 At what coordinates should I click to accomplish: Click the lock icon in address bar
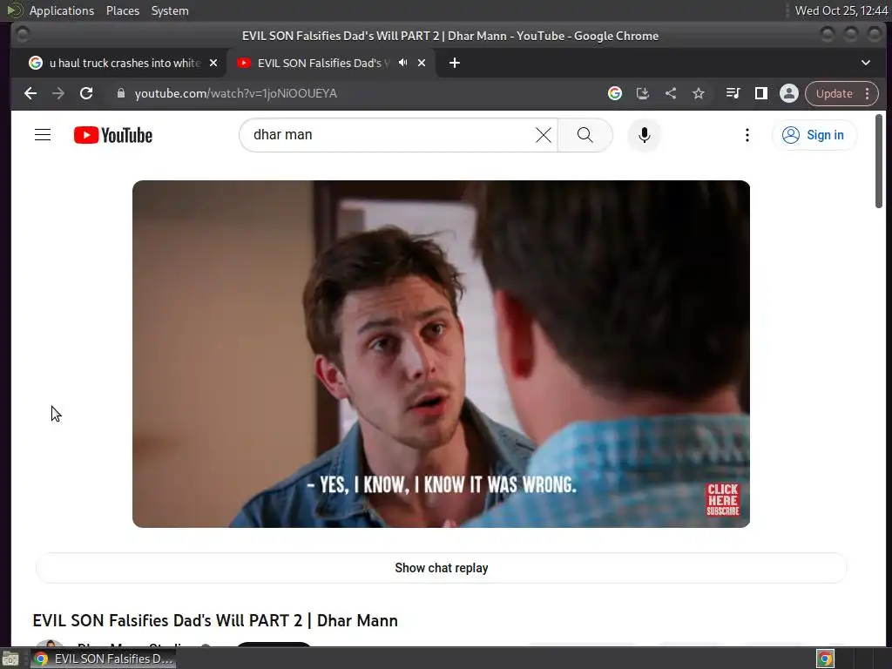tap(120, 93)
